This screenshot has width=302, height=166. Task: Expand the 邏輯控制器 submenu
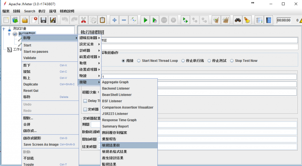(90, 38)
